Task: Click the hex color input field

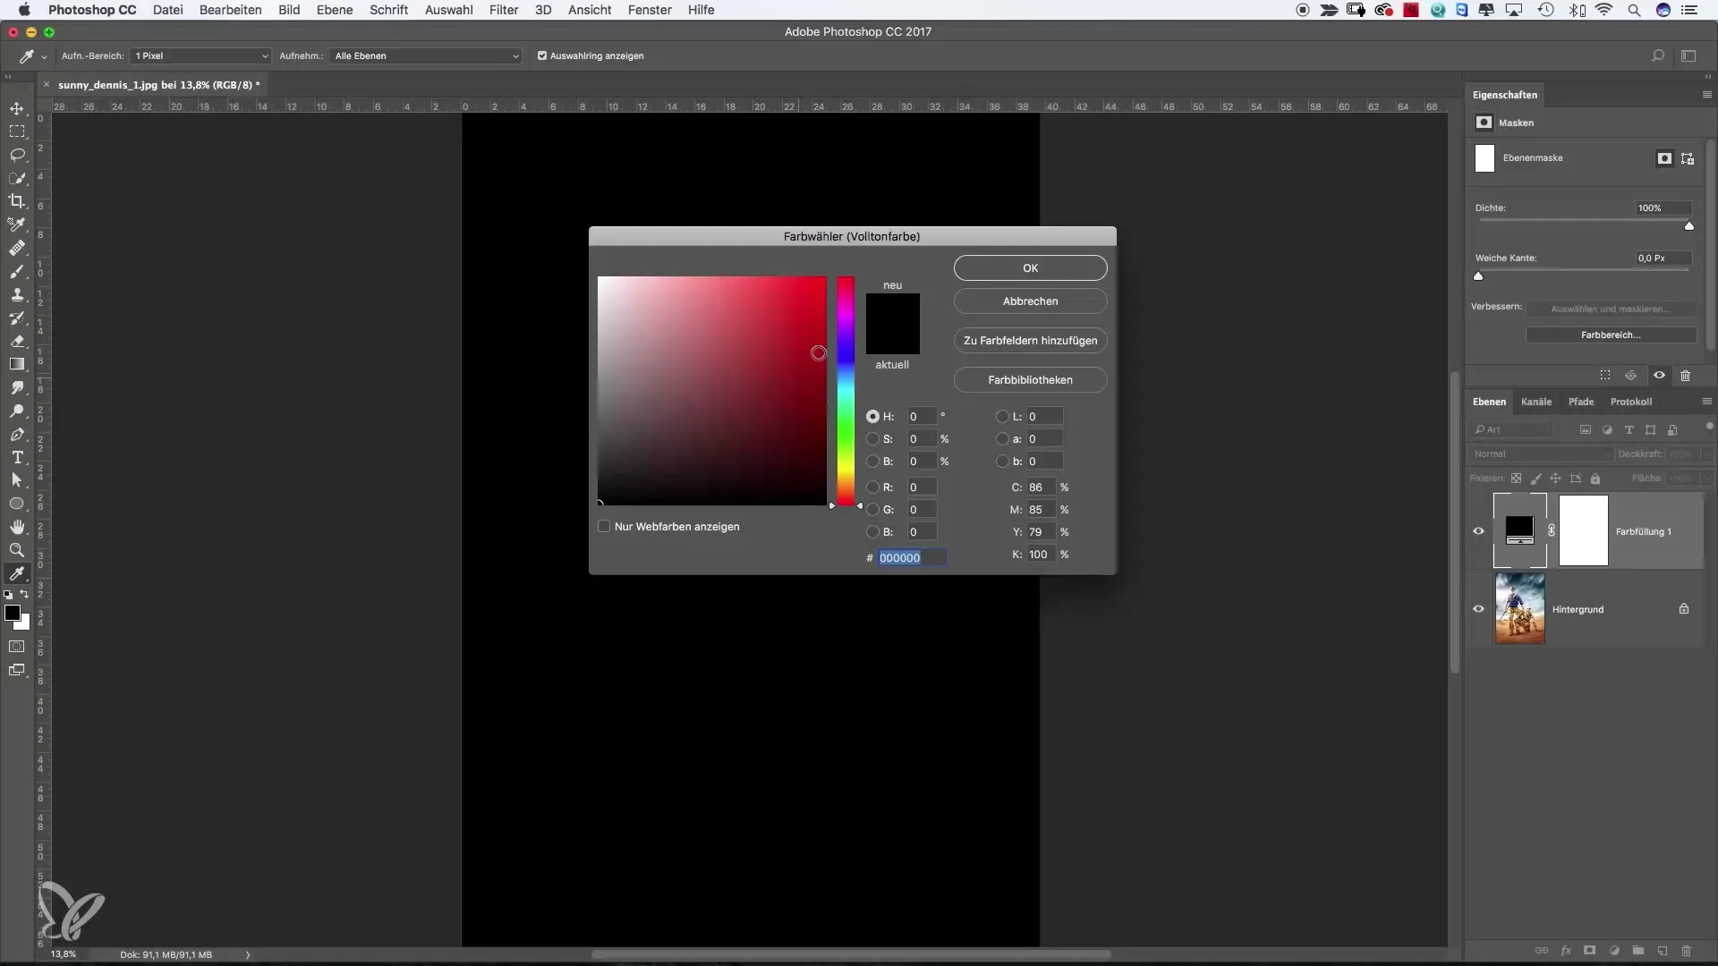Action: pos(912,557)
